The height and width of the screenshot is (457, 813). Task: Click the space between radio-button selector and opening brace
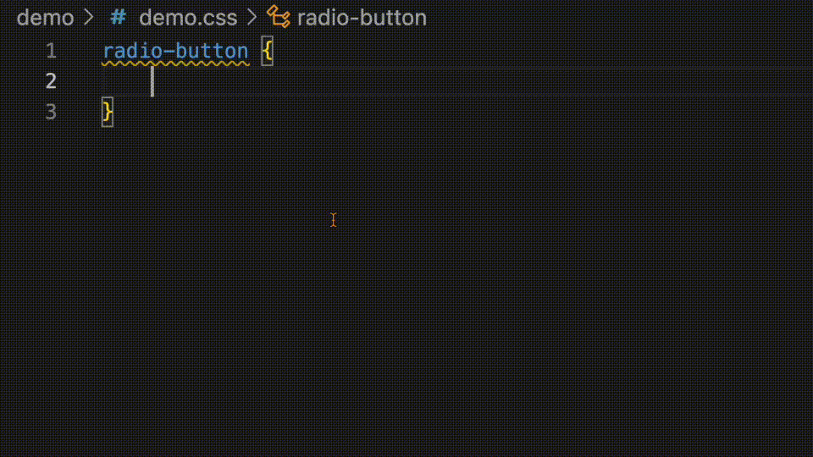point(256,51)
